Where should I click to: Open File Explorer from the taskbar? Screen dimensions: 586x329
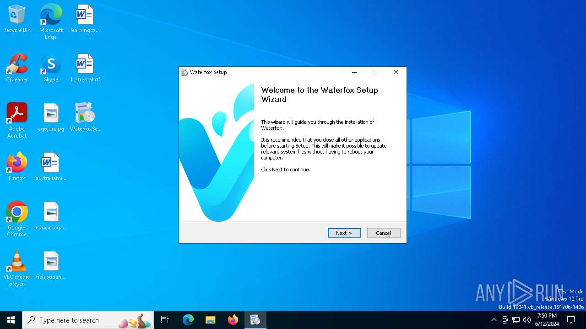click(x=210, y=320)
